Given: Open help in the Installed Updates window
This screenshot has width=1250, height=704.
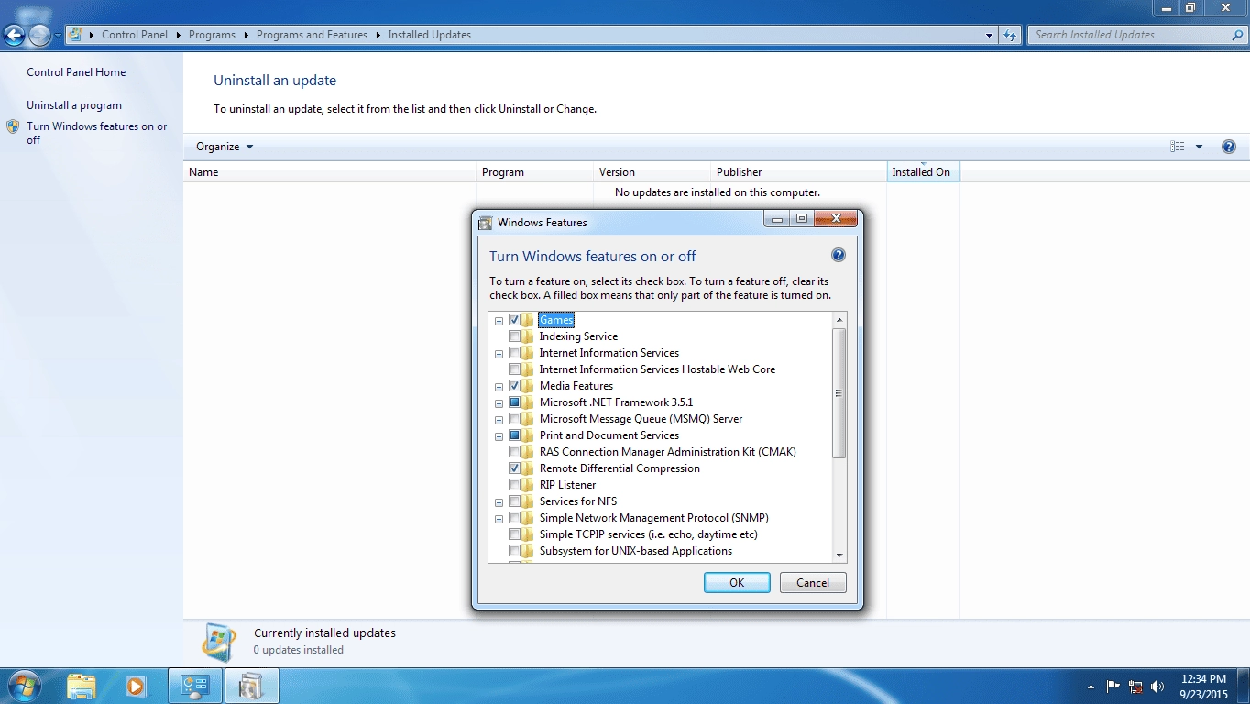Looking at the screenshot, I should click(1229, 147).
